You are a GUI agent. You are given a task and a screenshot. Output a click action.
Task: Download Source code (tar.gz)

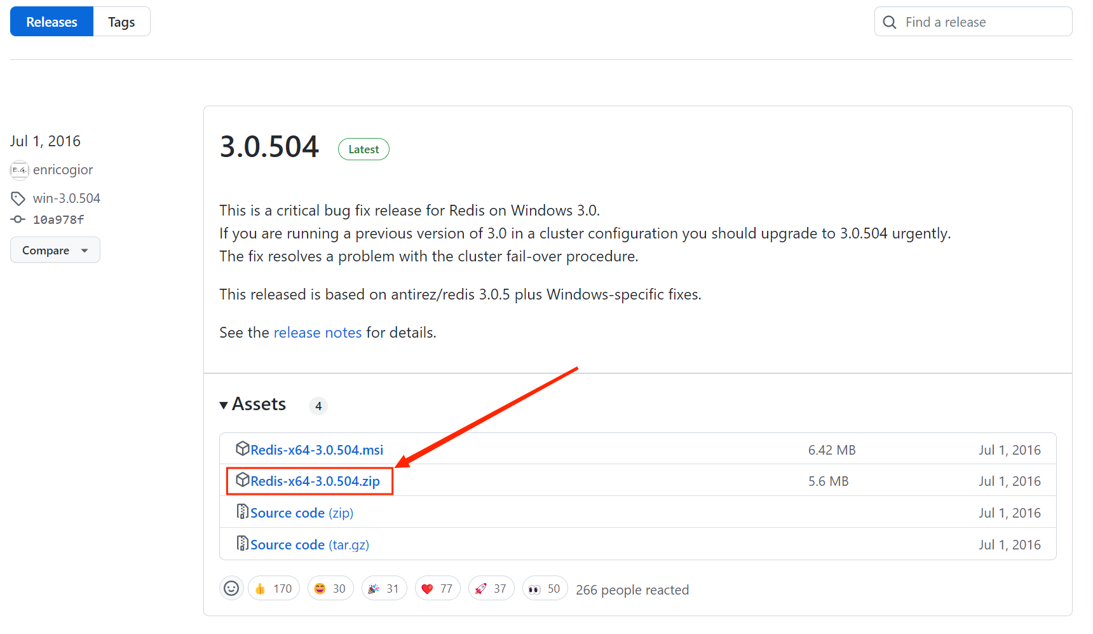pos(309,545)
